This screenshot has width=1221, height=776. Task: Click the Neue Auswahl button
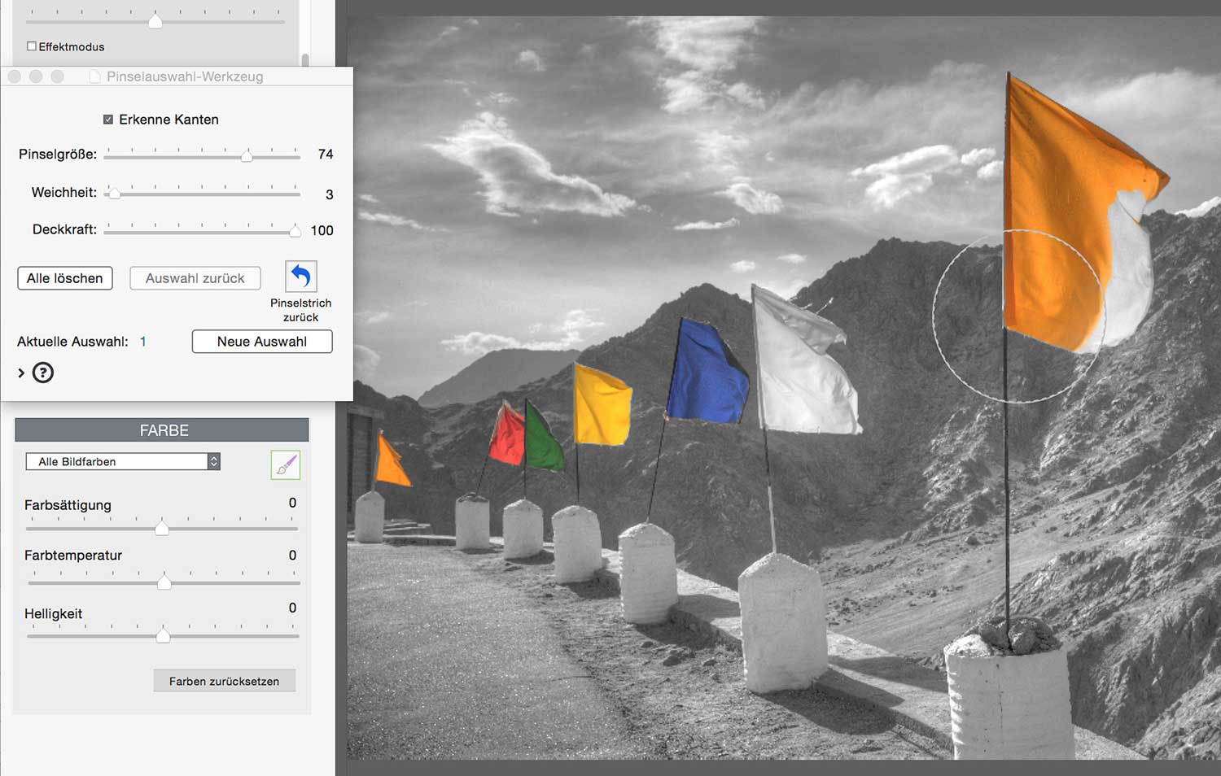point(261,342)
